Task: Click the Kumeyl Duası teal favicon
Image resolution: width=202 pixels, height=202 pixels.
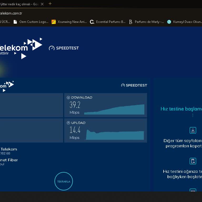Action: 169,22
